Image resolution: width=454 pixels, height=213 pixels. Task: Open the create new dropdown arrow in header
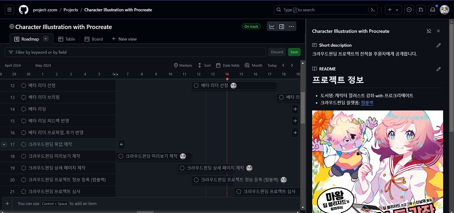pos(396,10)
